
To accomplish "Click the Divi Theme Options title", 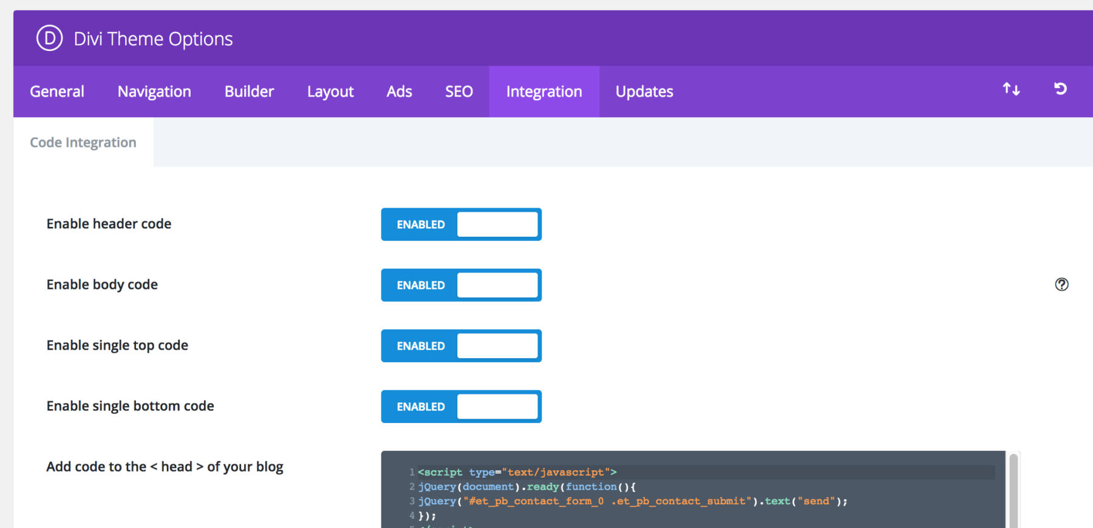I will pyautogui.click(x=153, y=39).
